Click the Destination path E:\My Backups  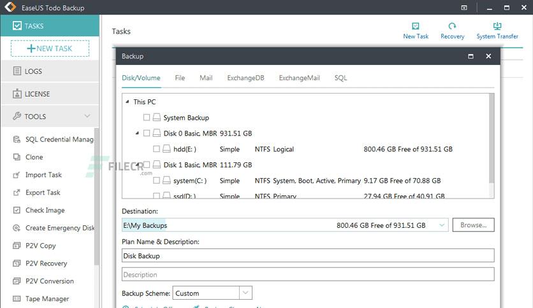[145, 225]
